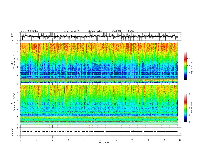Click the "2" tick on the time axis
The image size is (203, 157).
pyautogui.click(x=52, y=140)
